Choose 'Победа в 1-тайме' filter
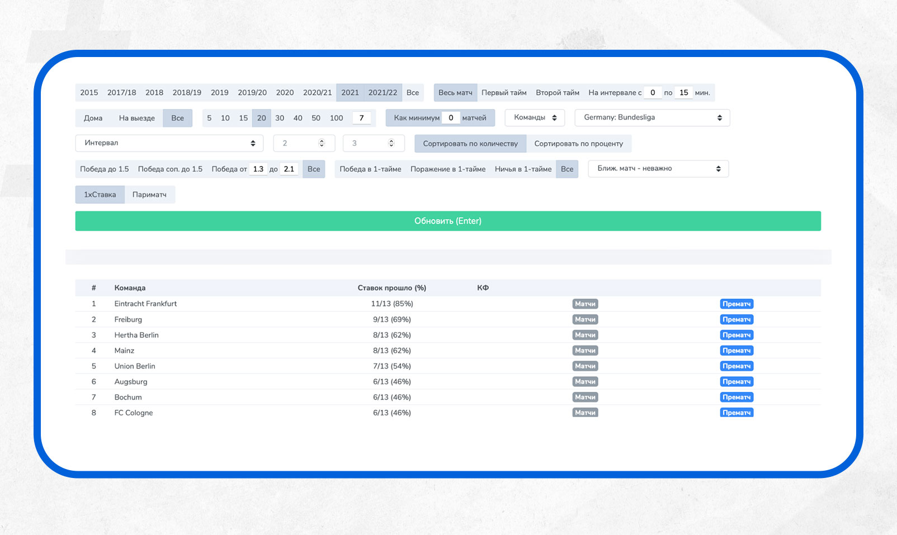Image resolution: width=897 pixels, height=535 pixels. (370, 169)
